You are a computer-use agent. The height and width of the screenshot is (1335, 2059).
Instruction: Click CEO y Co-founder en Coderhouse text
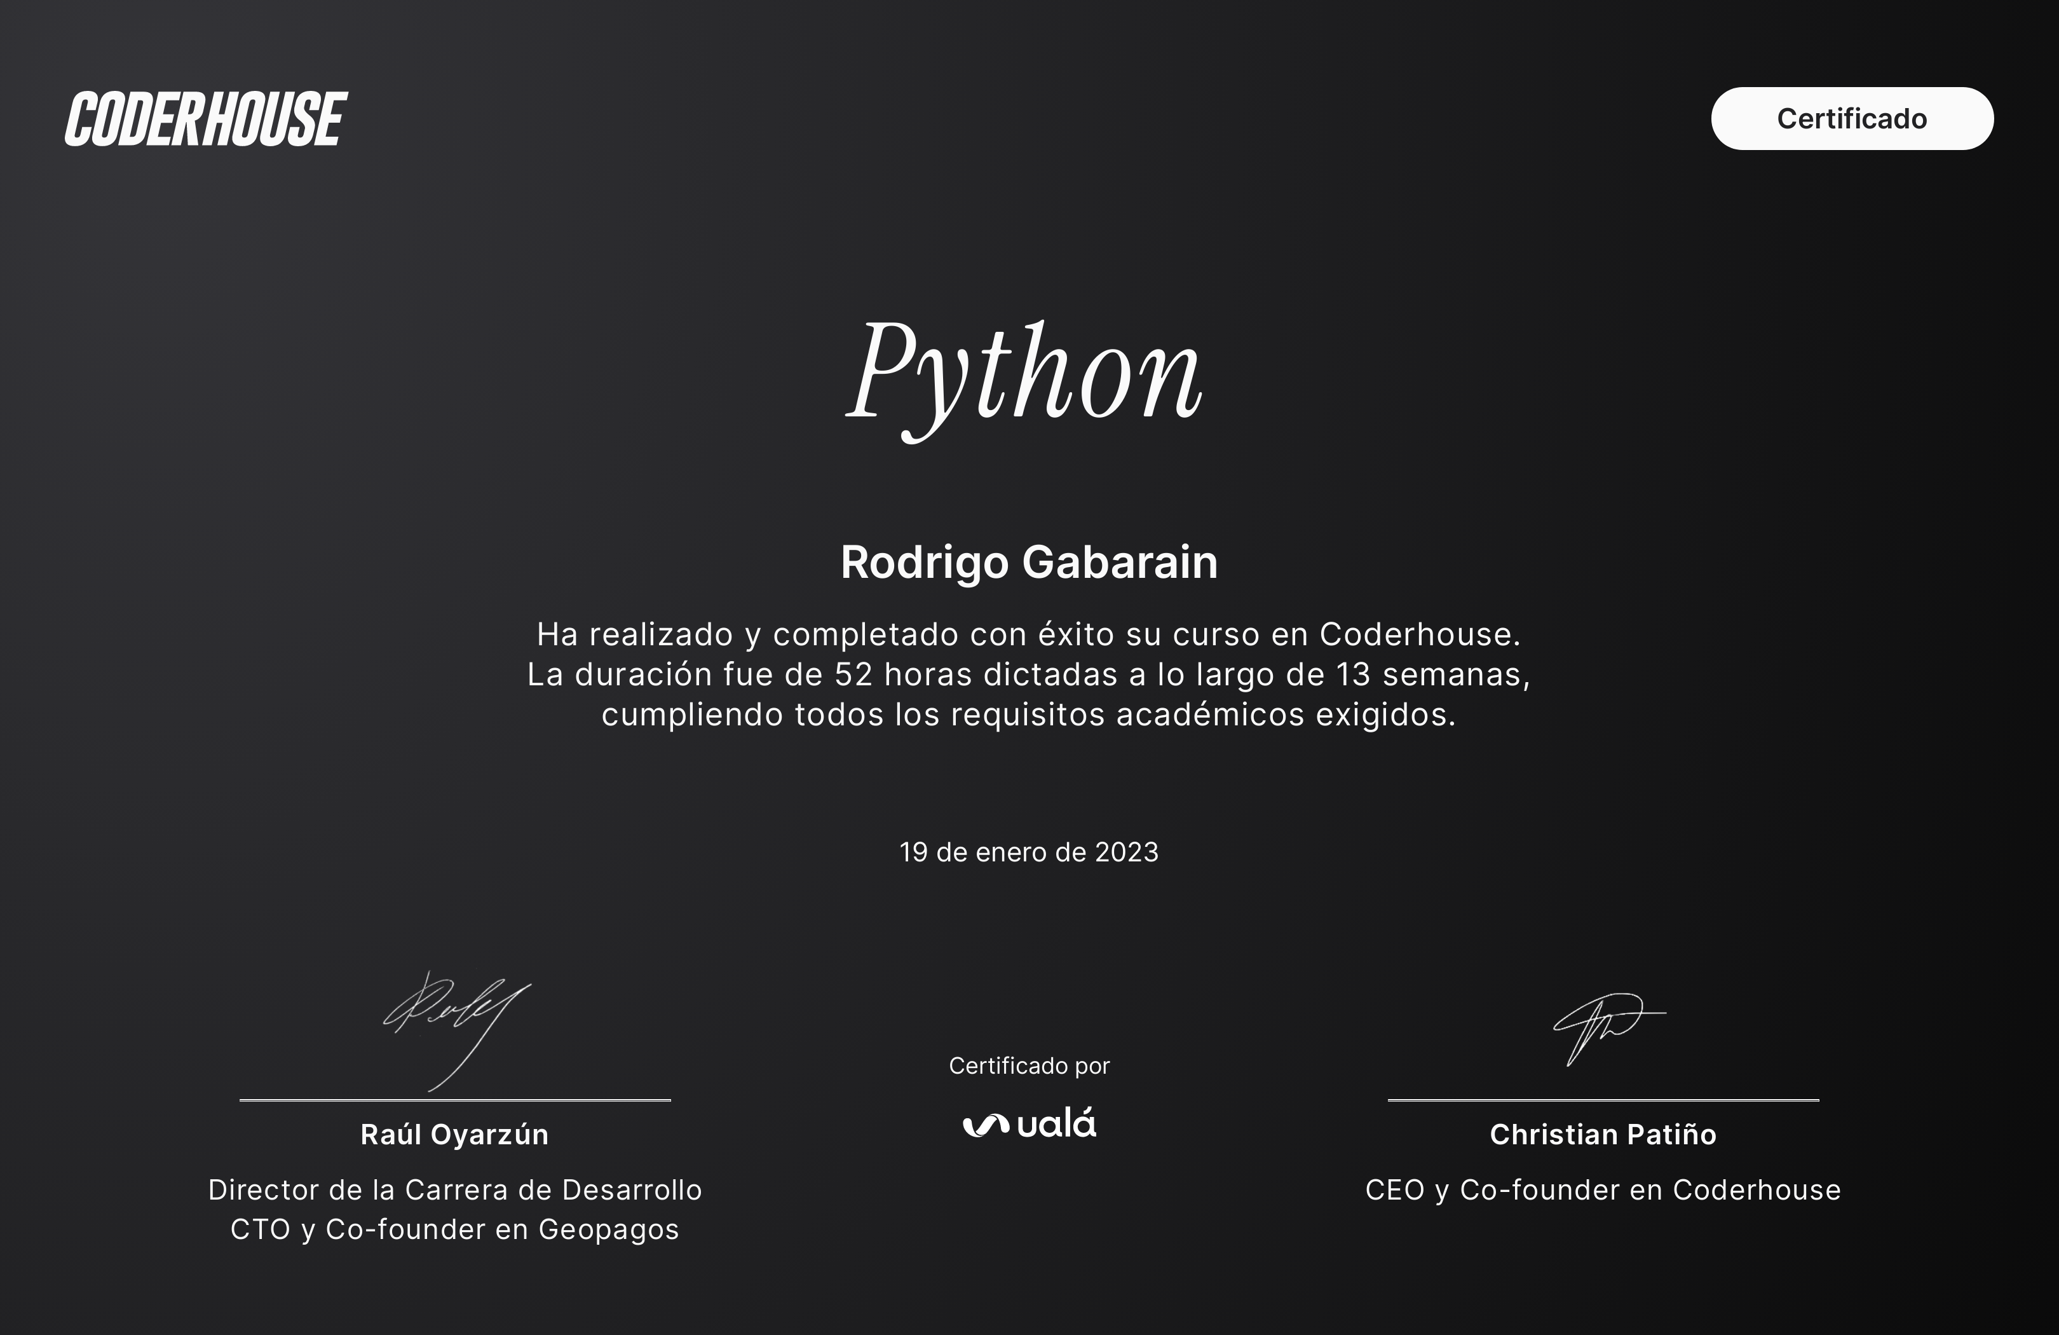click(x=1602, y=1189)
